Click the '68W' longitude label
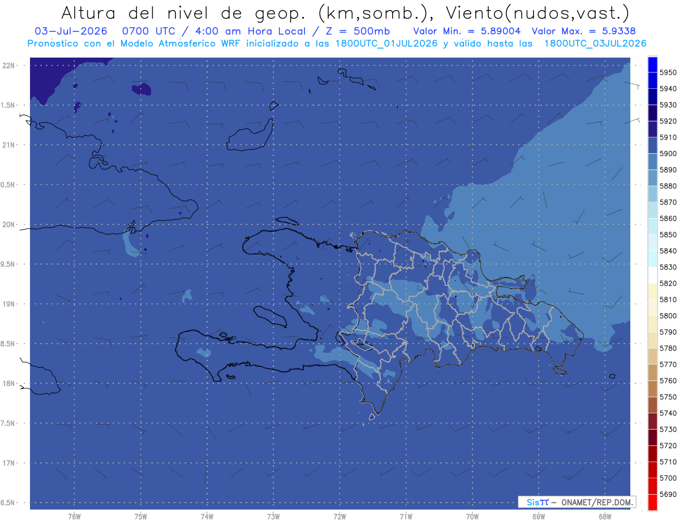 pos(605,516)
